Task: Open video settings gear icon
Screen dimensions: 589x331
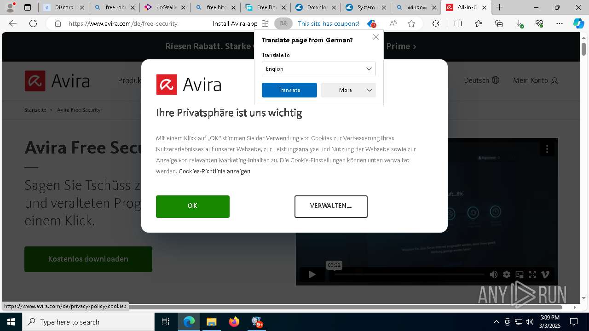Action: tap(507, 274)
